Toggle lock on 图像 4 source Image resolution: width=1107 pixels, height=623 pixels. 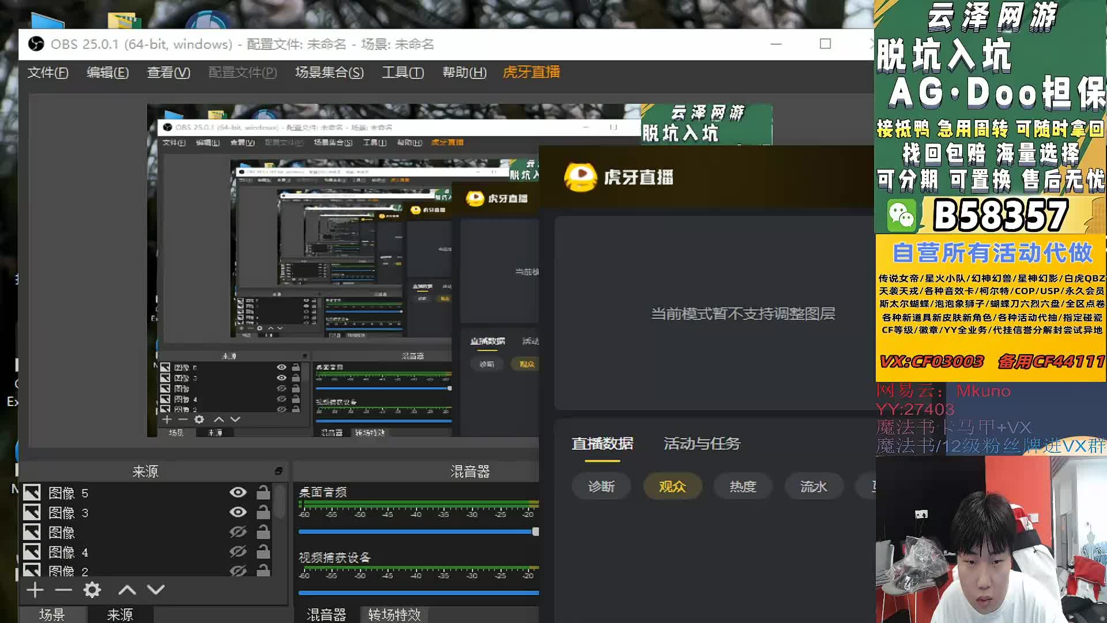tap(263, 551)
